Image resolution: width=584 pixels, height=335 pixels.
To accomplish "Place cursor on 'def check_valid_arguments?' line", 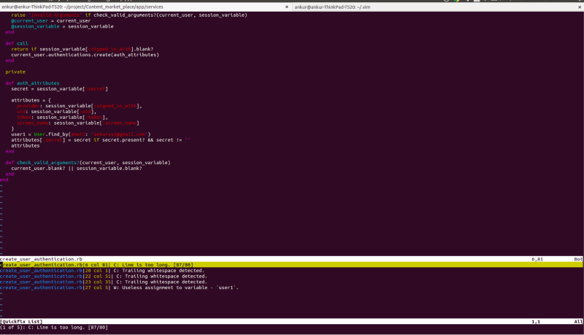I will tap(88, 163).
